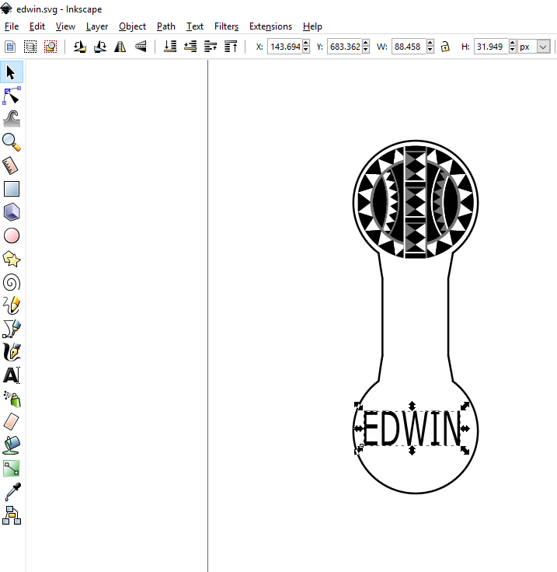
Task: Select the Paint Bucket fill tool
Action: click(12, 445)
